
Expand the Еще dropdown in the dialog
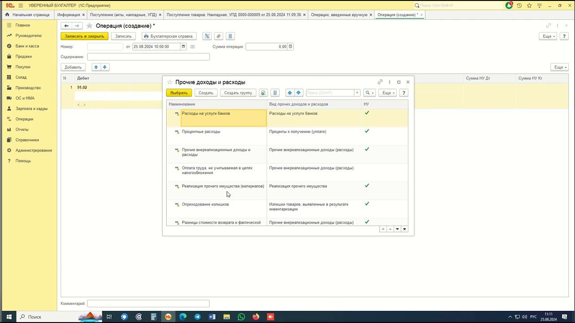[x=387, y=93]
